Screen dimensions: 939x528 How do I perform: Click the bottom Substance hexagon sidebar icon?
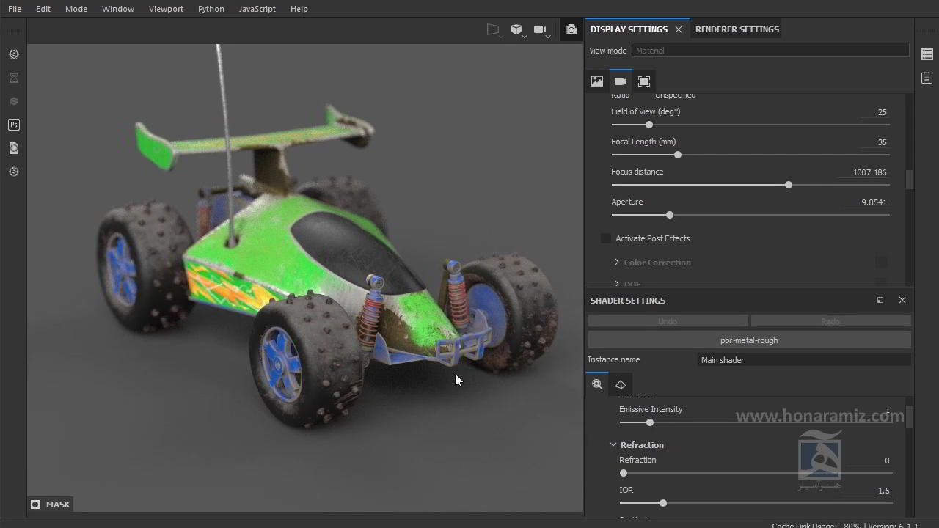(14, 172)
